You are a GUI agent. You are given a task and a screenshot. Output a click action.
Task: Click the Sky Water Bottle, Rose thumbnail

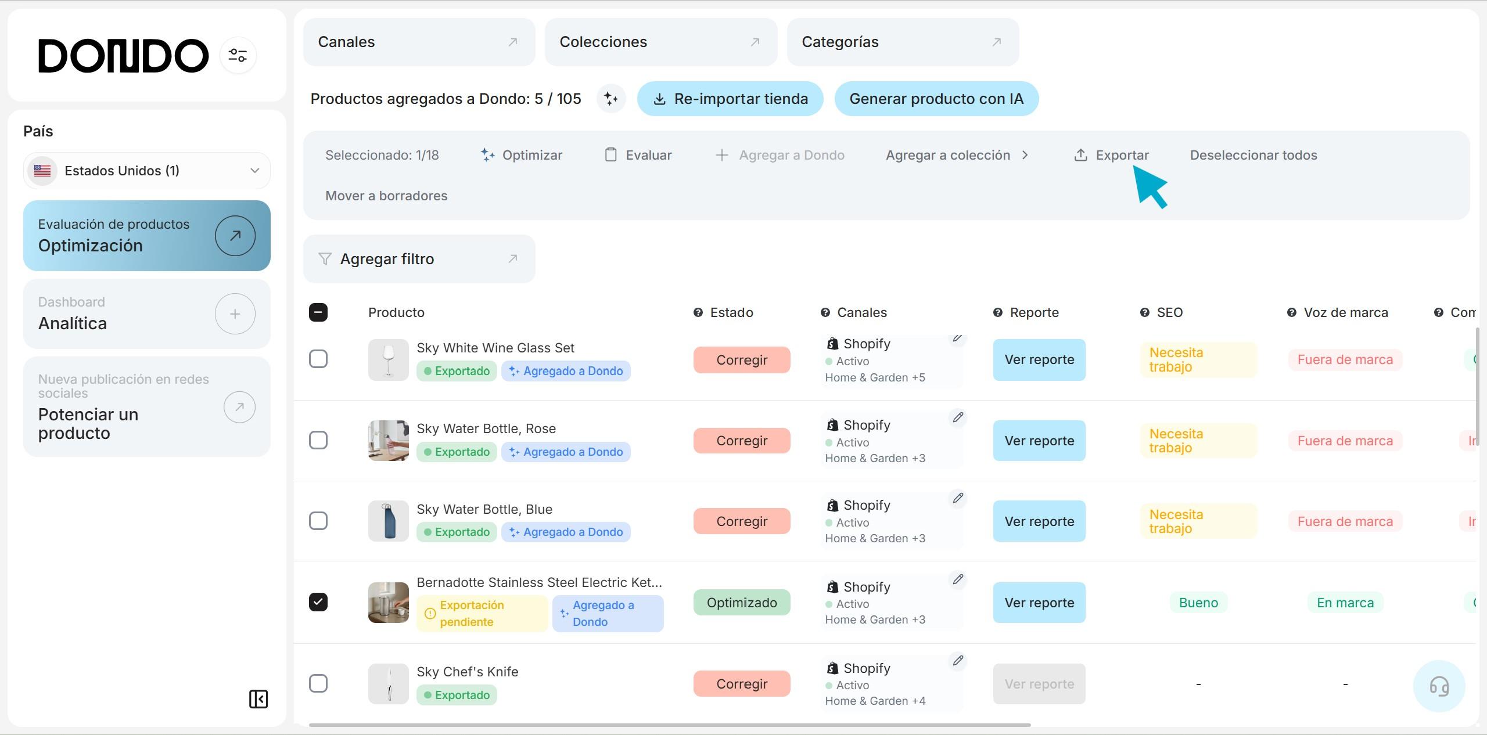[388, 440]
